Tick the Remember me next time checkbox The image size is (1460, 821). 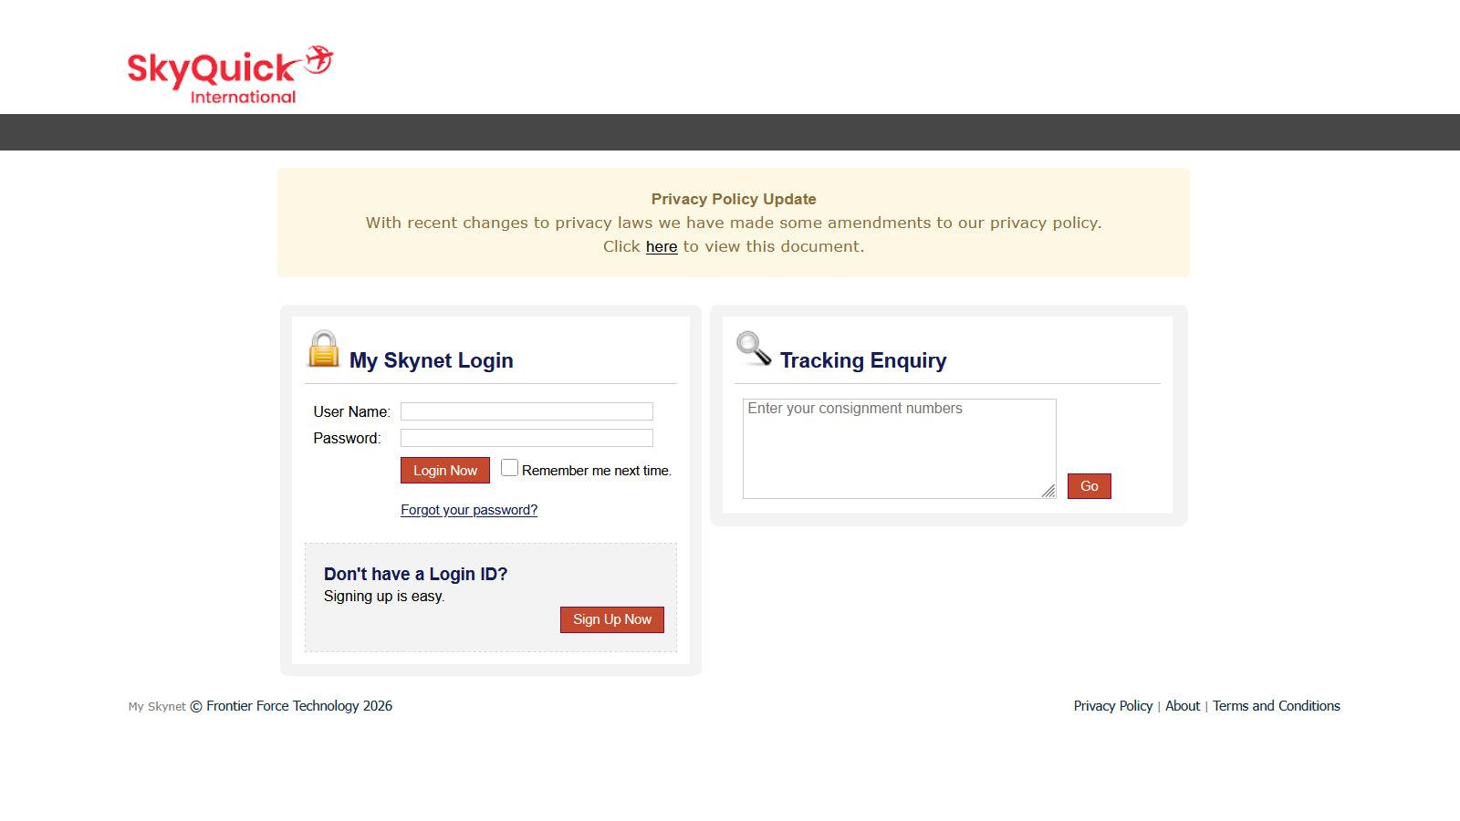tap(509, 468)
